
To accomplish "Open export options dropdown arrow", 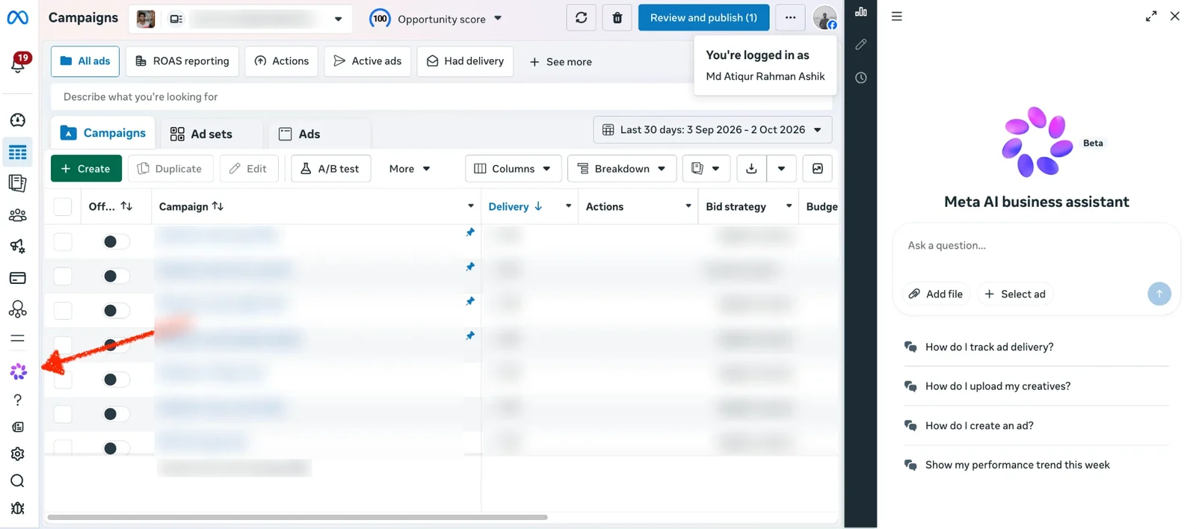I will (781, 169).
